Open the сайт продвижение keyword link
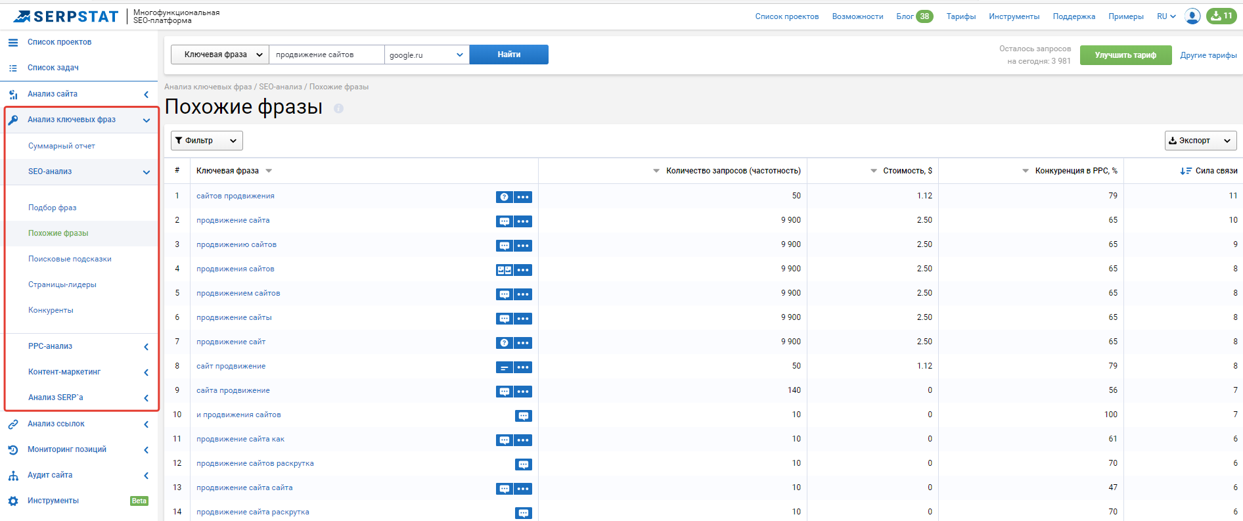Viewport: 1243px width, 521px height. [231, 366]
